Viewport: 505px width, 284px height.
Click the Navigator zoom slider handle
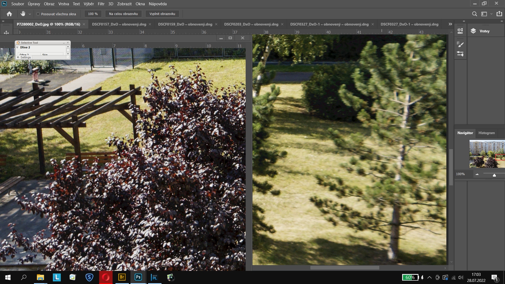(x=494, y=175)
